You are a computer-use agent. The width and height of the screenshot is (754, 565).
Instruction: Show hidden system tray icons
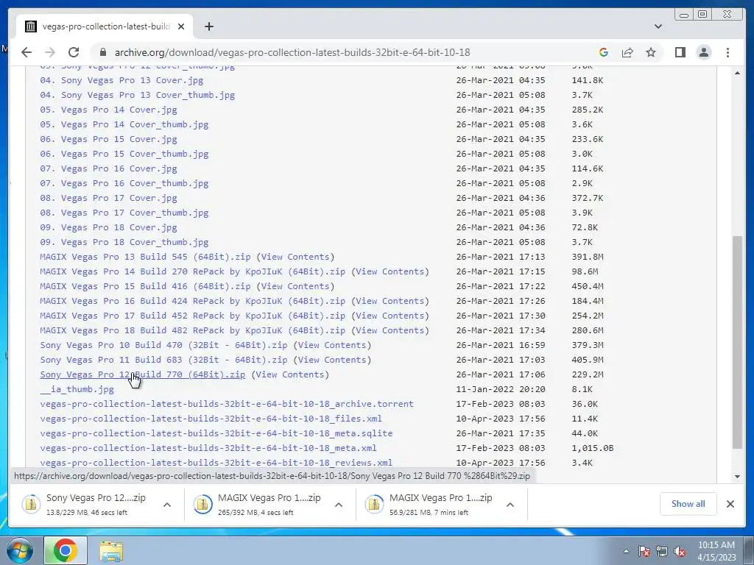click(626, 551)
